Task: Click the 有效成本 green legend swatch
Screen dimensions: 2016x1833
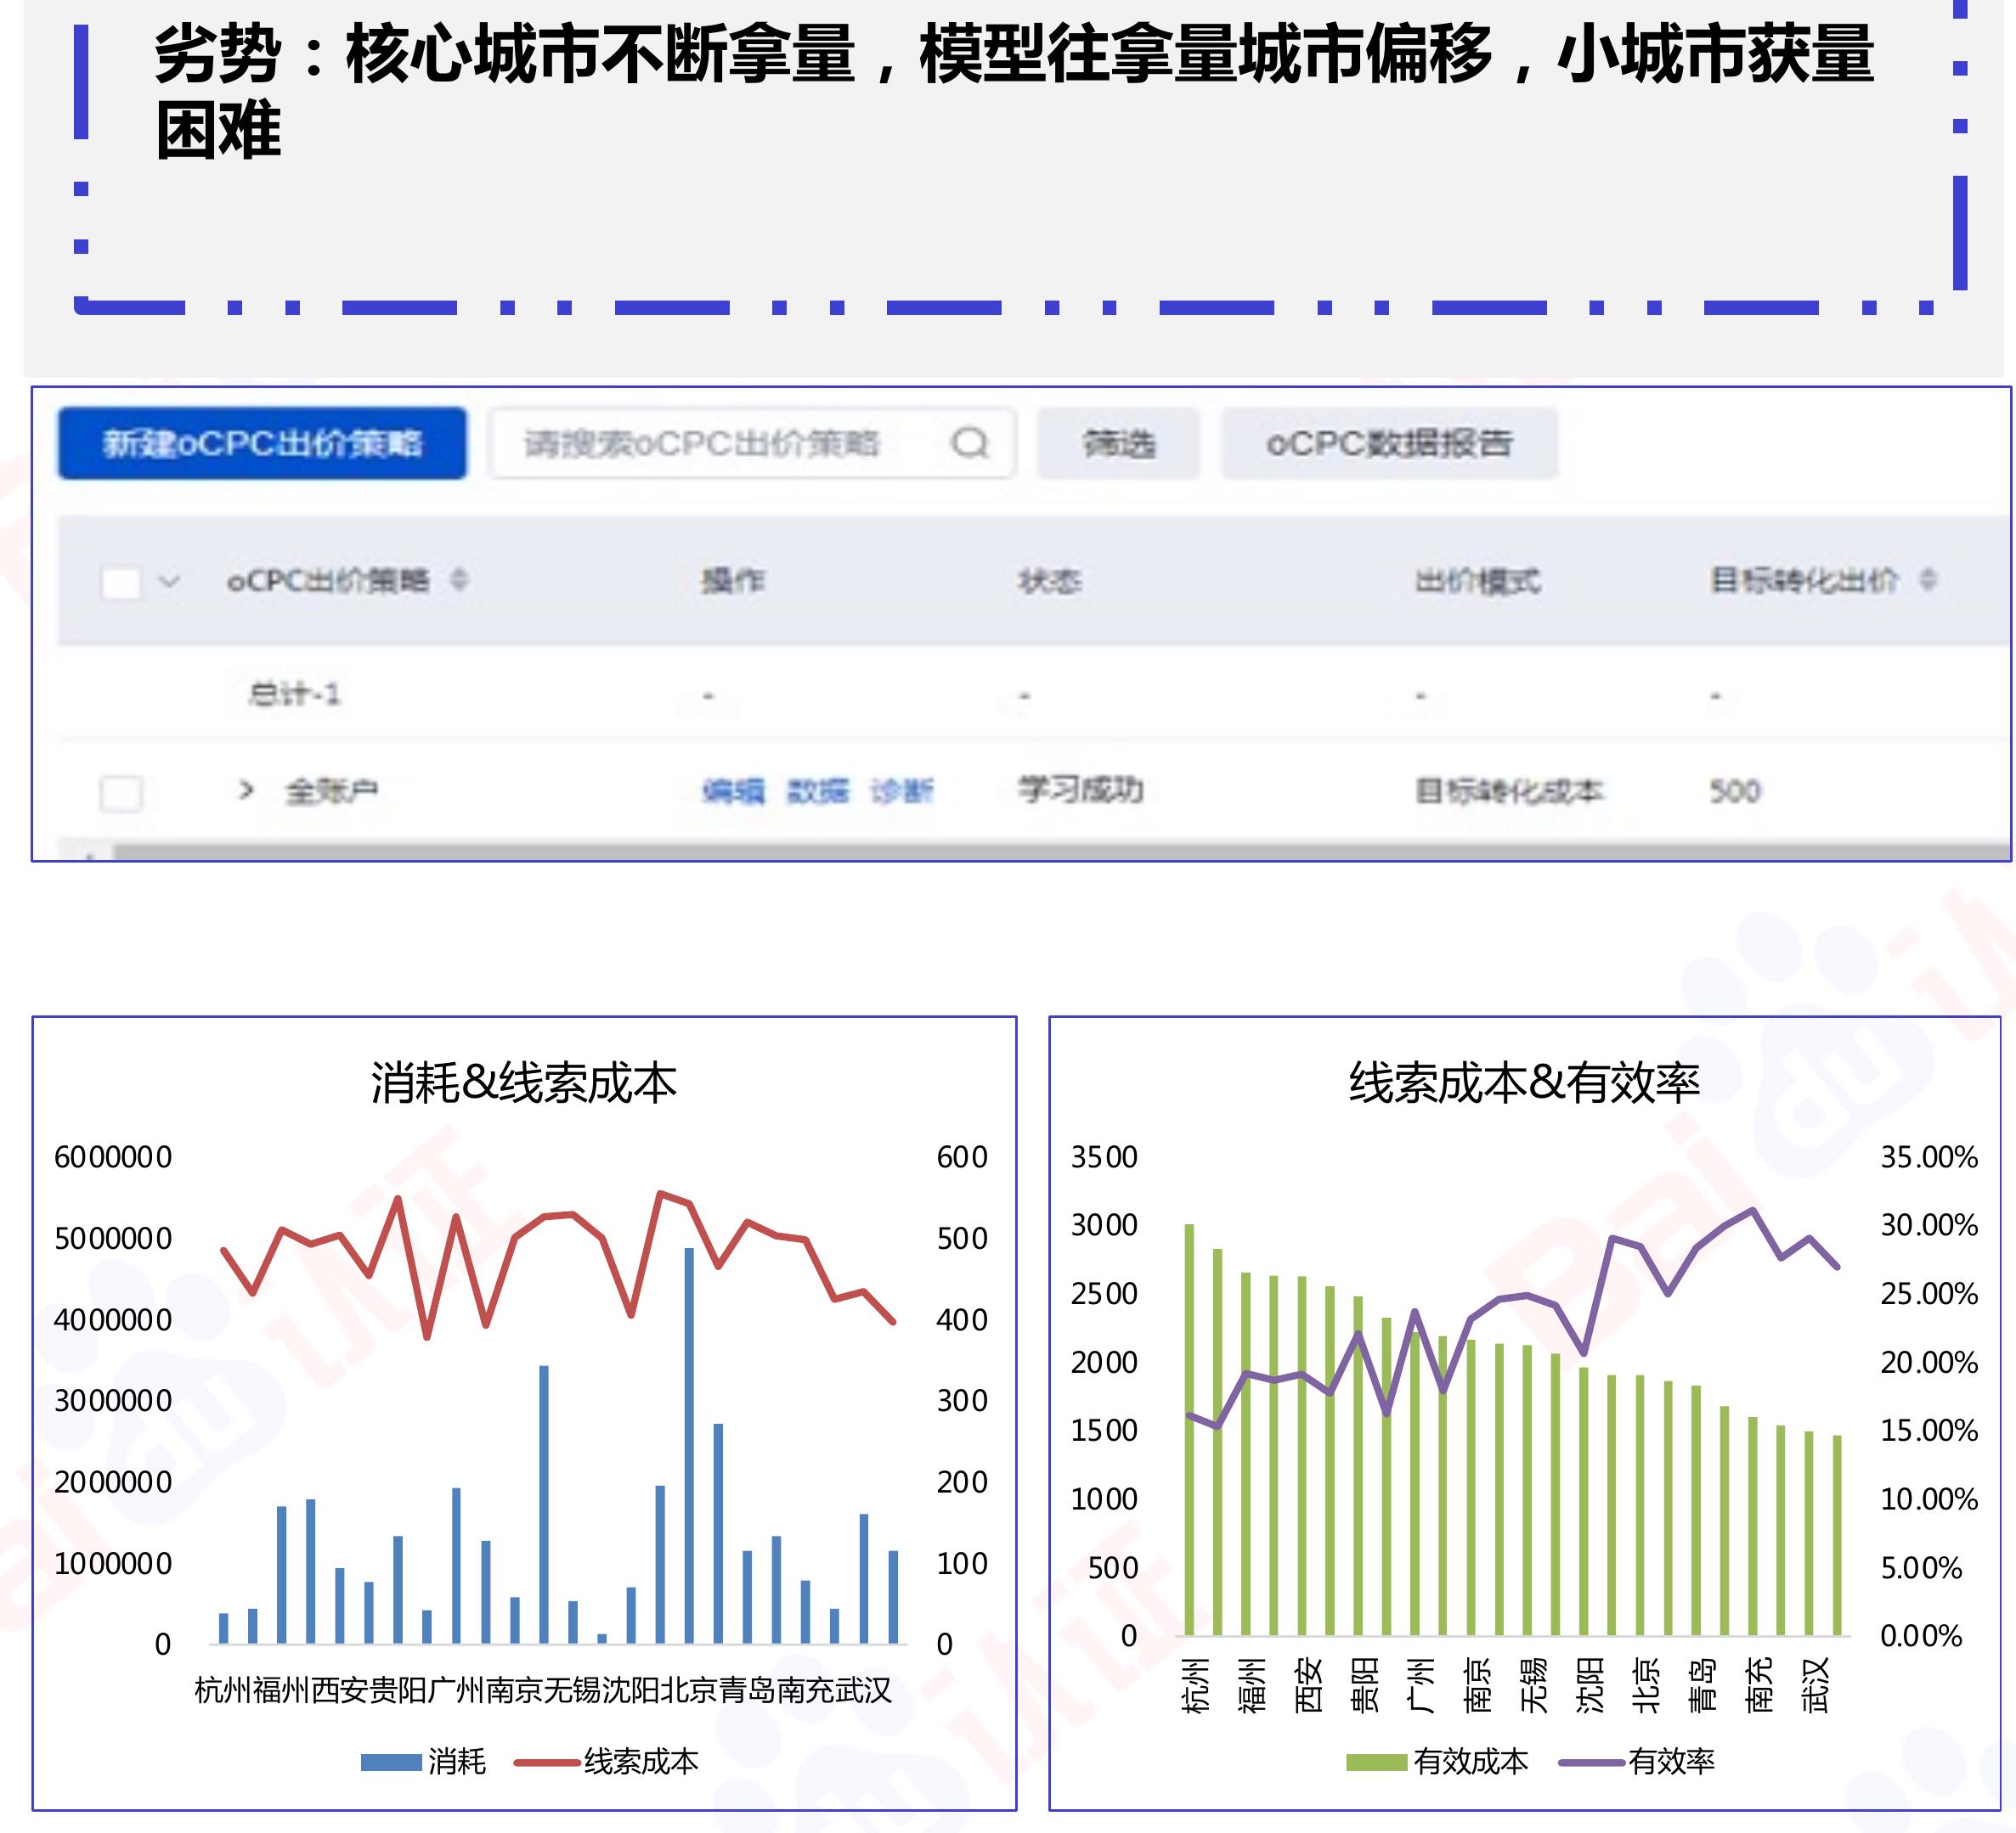Action: [x=1376, y=1763]
